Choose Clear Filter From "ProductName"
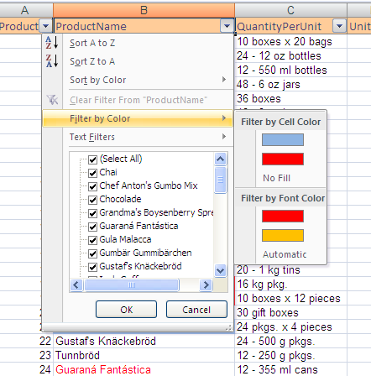Screen dimensions: 371x376 (x=138, y=100)
